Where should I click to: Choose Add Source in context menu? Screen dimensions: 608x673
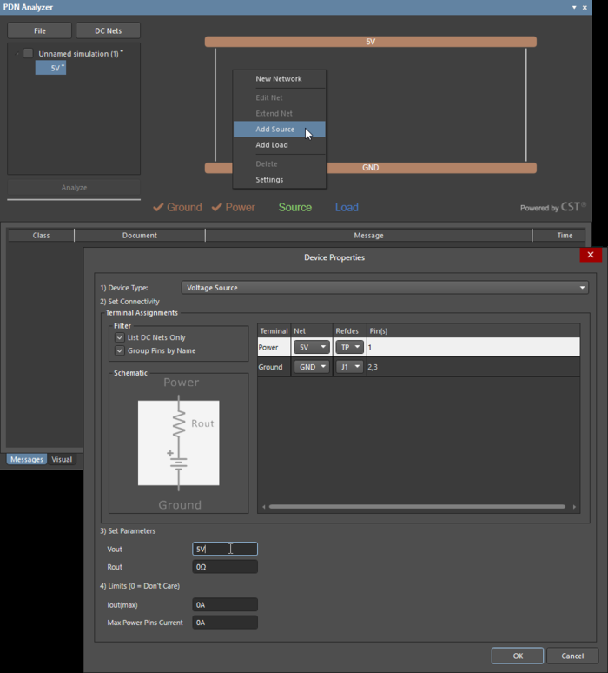[x=279, y=130]
